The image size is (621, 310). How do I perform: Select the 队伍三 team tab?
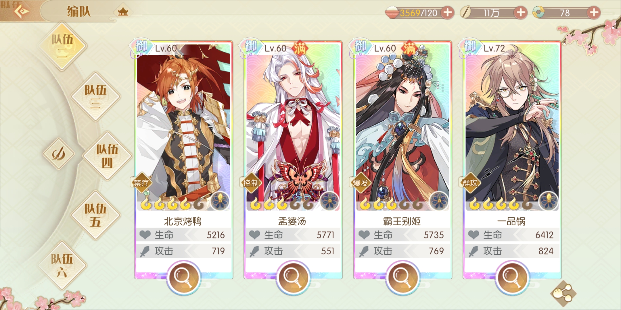pos(95,97)
